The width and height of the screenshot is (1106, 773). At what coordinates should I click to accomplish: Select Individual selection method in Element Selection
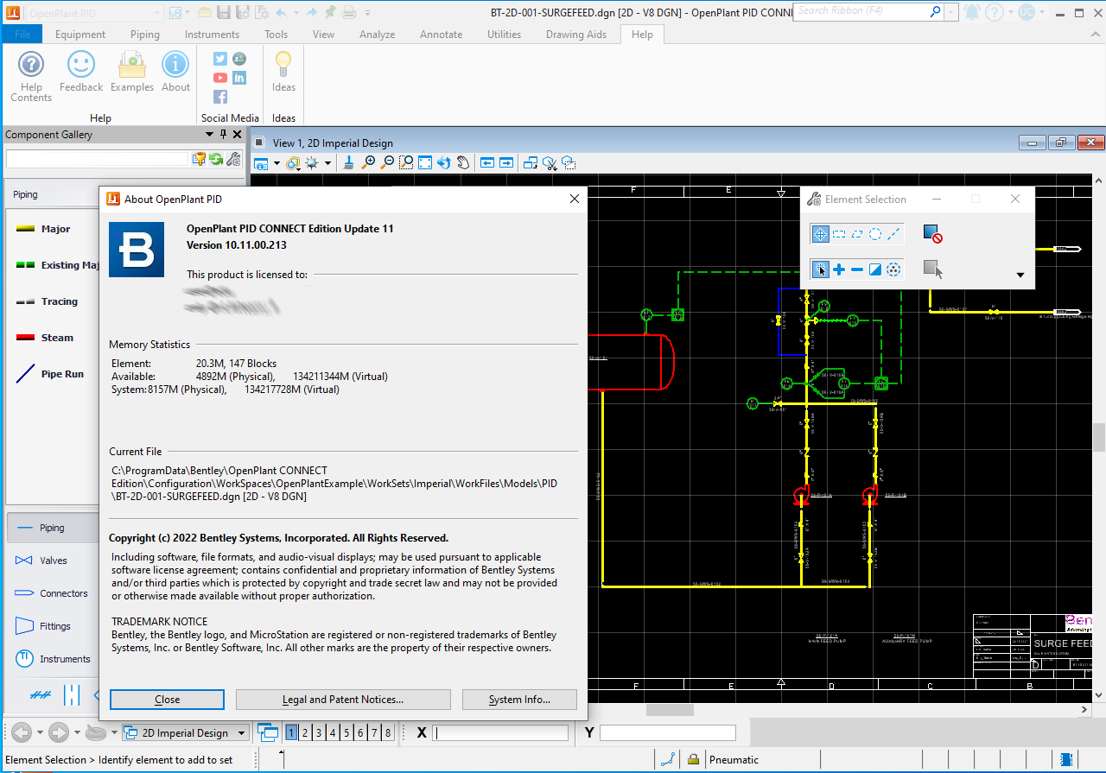(820, 234)
